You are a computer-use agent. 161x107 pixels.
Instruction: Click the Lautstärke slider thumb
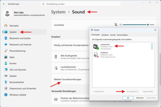[148, 25]
